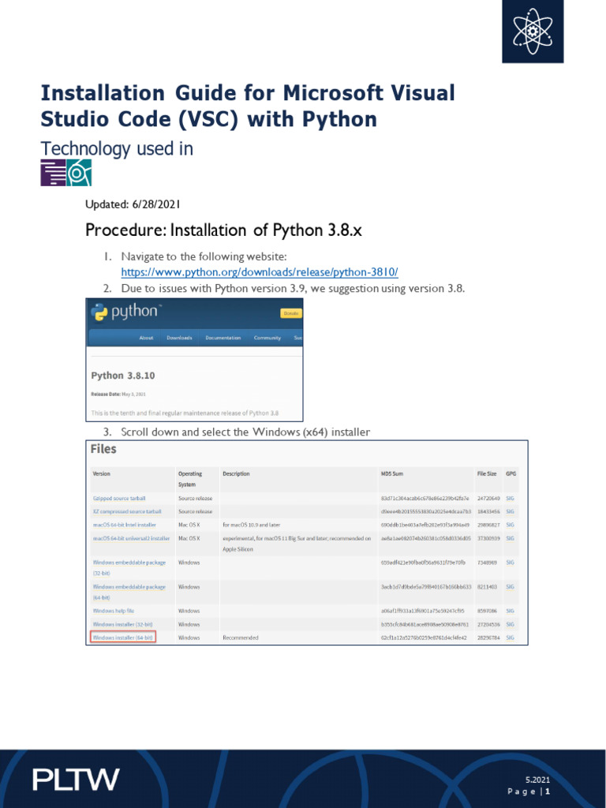Click the Python 3.8.10 heading
The image size is (606, 808).
(x=122, y=375)
